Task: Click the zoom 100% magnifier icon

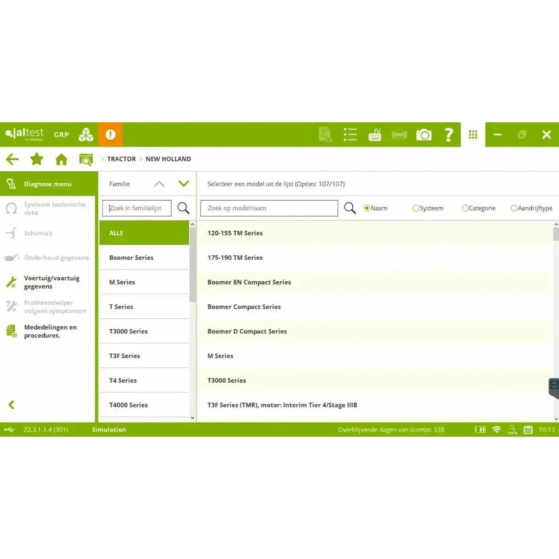Action: coord(512,430)
